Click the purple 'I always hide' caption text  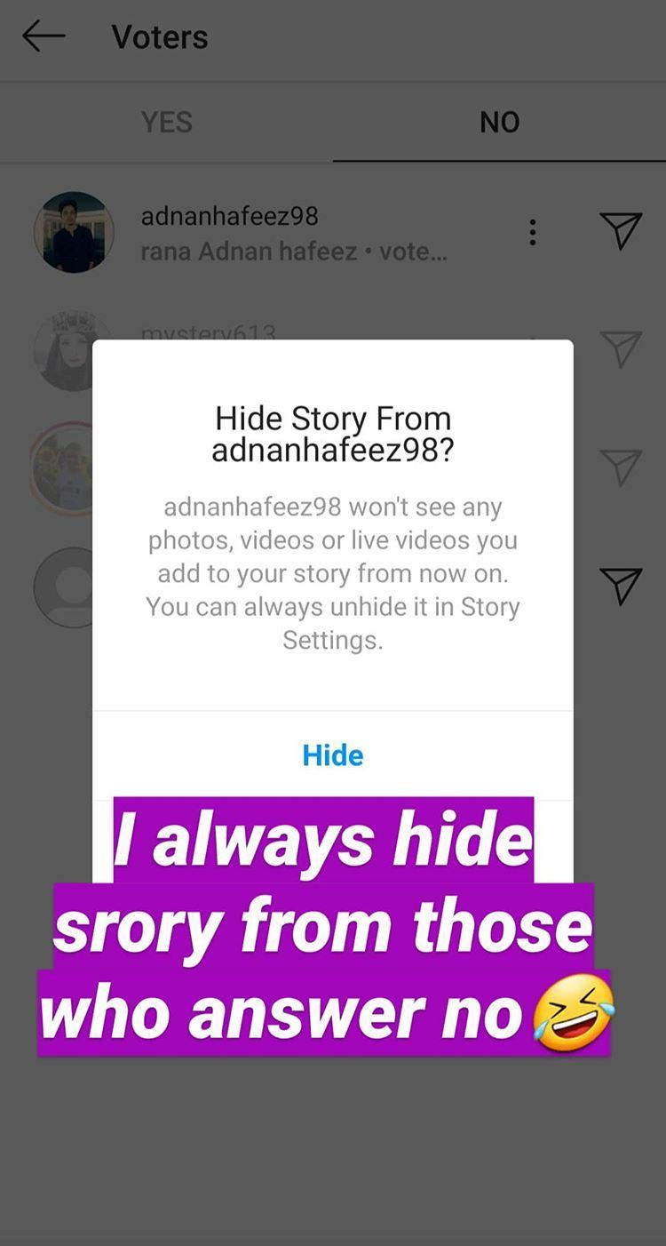point(323,840)
